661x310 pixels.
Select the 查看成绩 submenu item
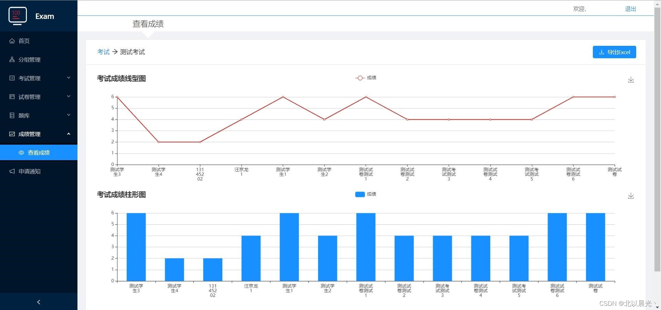point(39,153)
